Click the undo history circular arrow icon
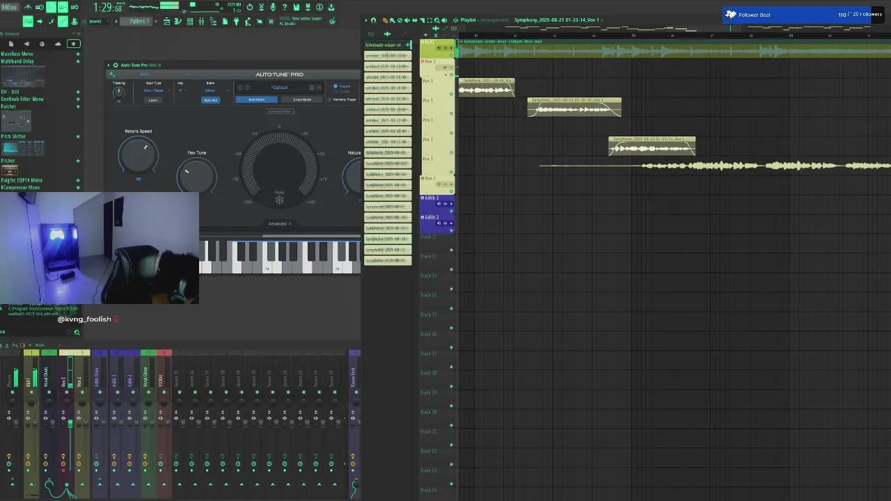The height and width of the screenshot is (501, 891). click(249, 7)
